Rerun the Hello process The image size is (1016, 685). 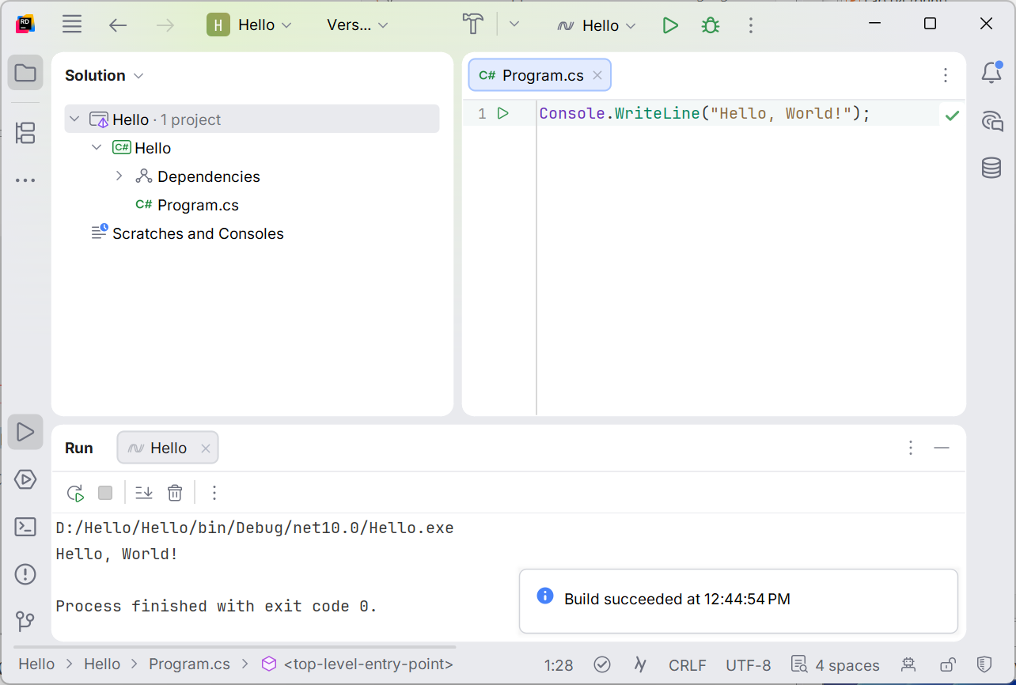point(75,493)
